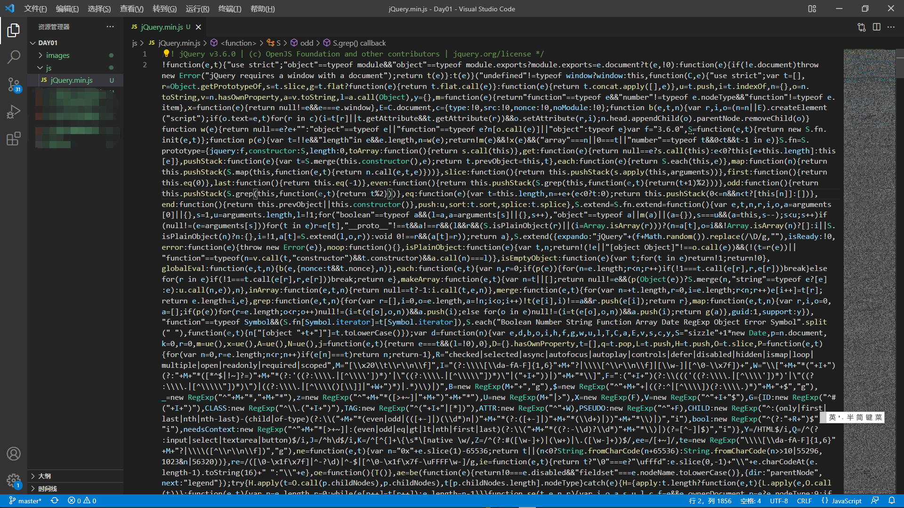
Task: Click line and column indicator 行 2, 列 1856
Action: [710, 501]
